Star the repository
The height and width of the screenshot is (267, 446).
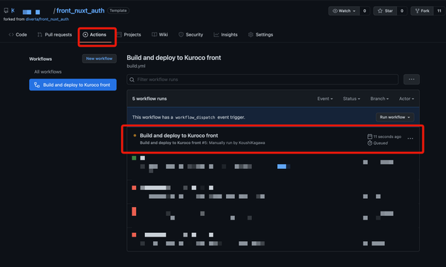coord(385,11)
